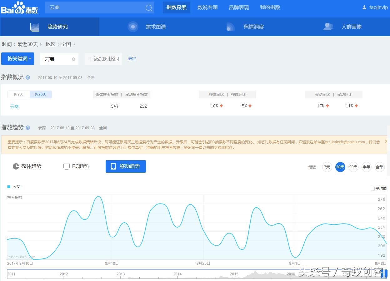Switch overview to 近7天
Screen dimensions: 390x281
click(19, 94)
